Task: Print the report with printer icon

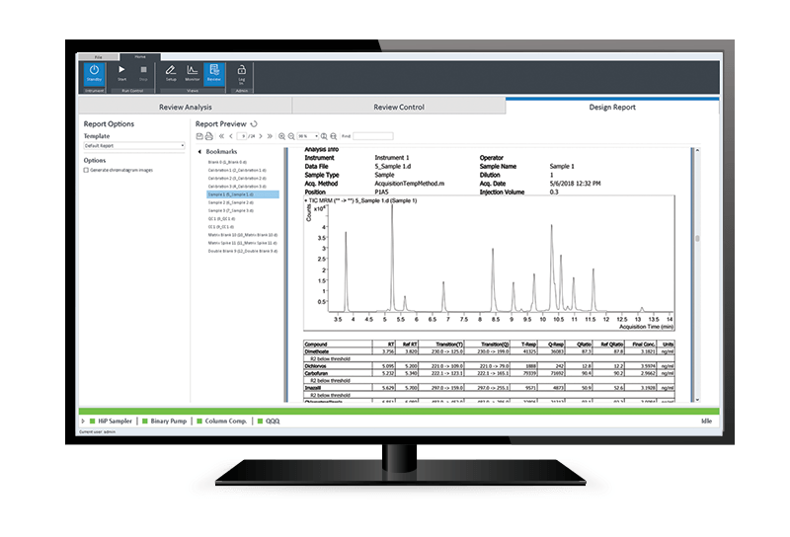Action: [x=208, y=135]
